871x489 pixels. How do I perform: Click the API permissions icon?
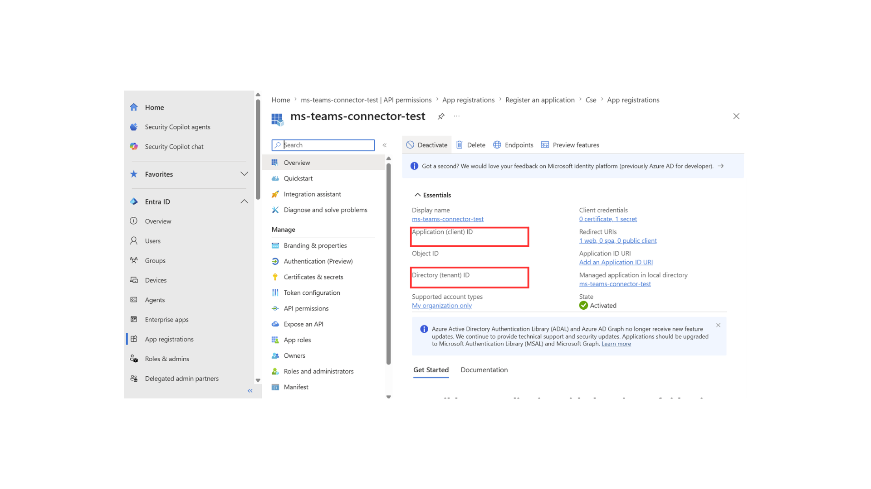(275, 308)
